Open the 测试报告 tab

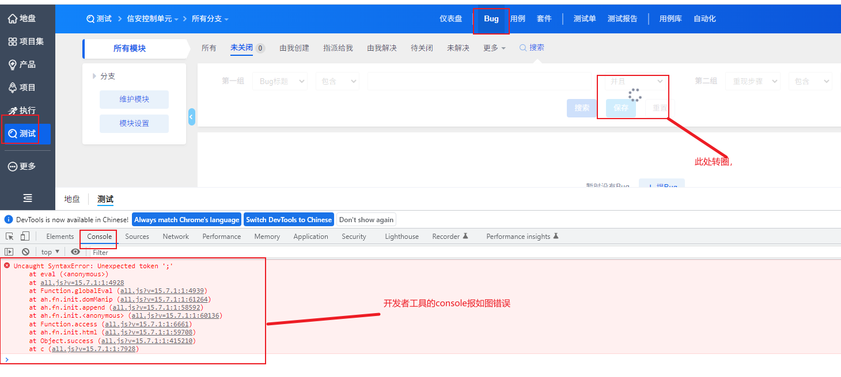point(623,18)
